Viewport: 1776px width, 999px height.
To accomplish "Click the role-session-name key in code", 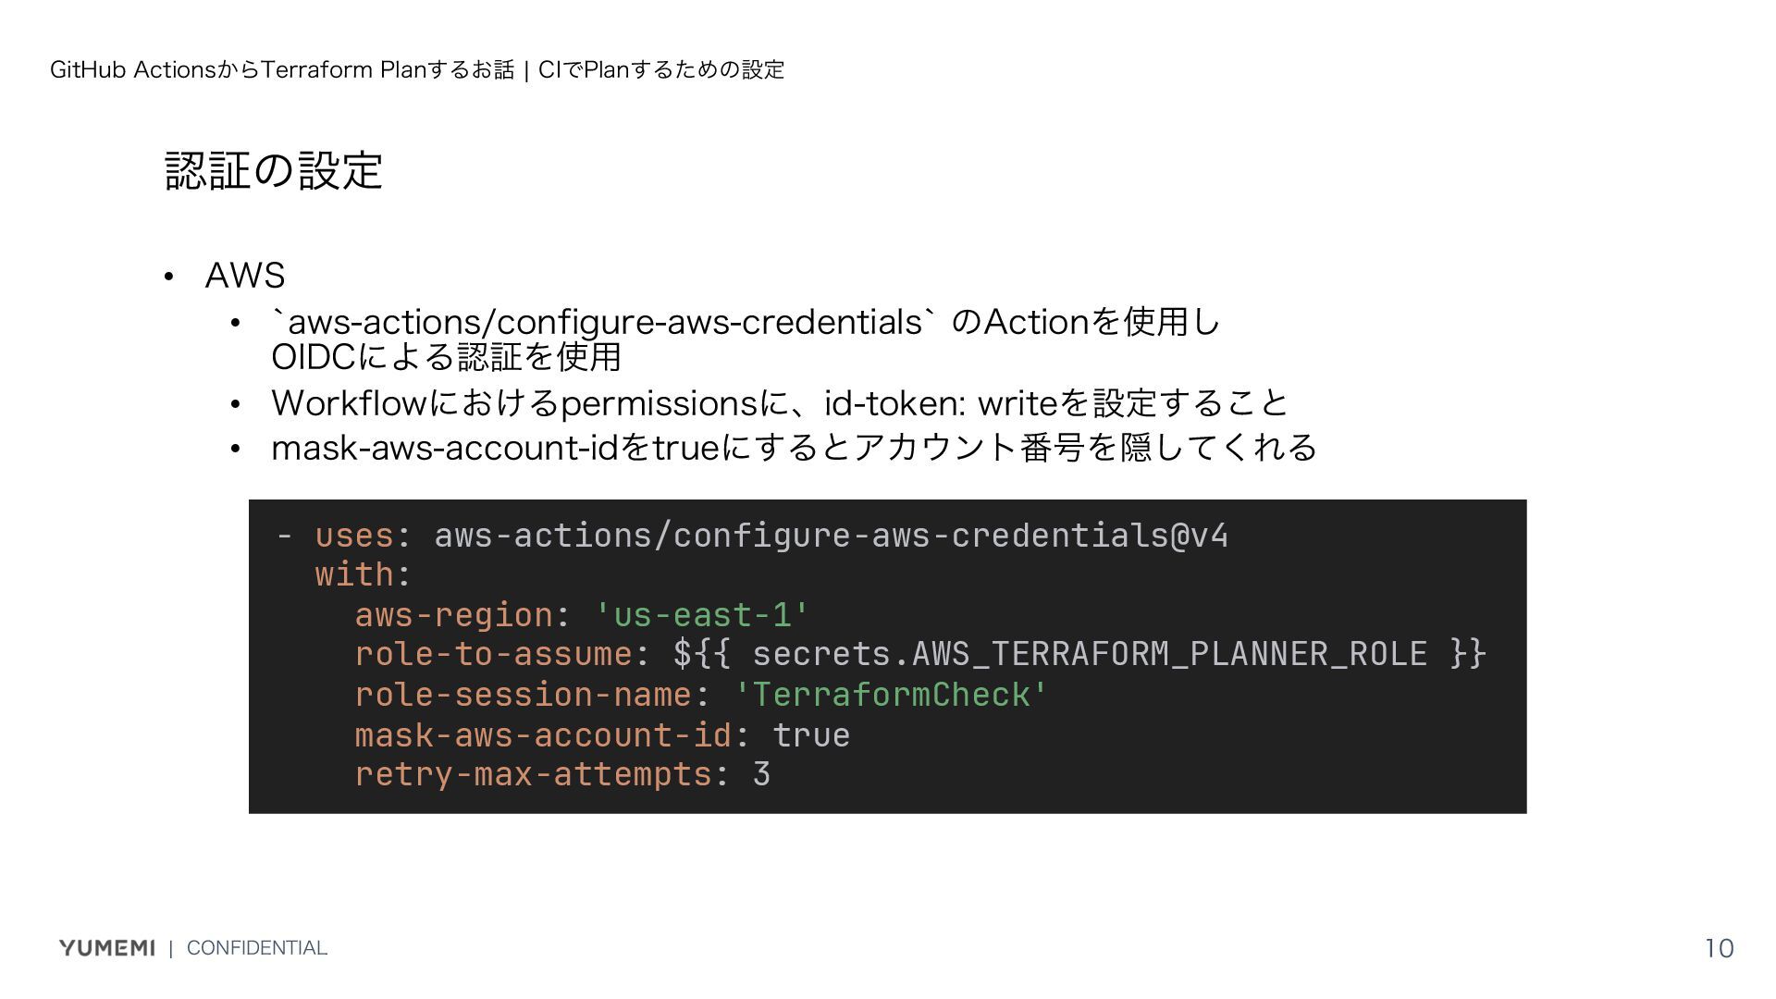I will [x=524, y=695].
